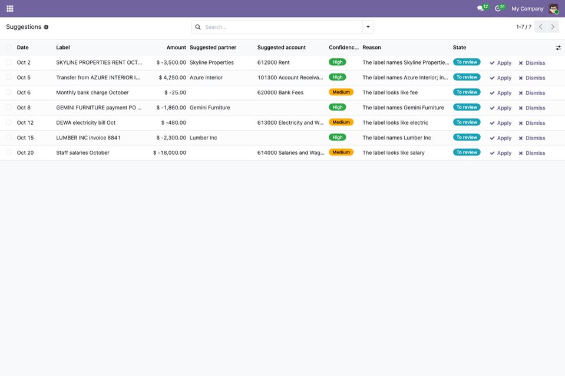Open the user avatar menu

pyautogui.click(x=553, y=9)
